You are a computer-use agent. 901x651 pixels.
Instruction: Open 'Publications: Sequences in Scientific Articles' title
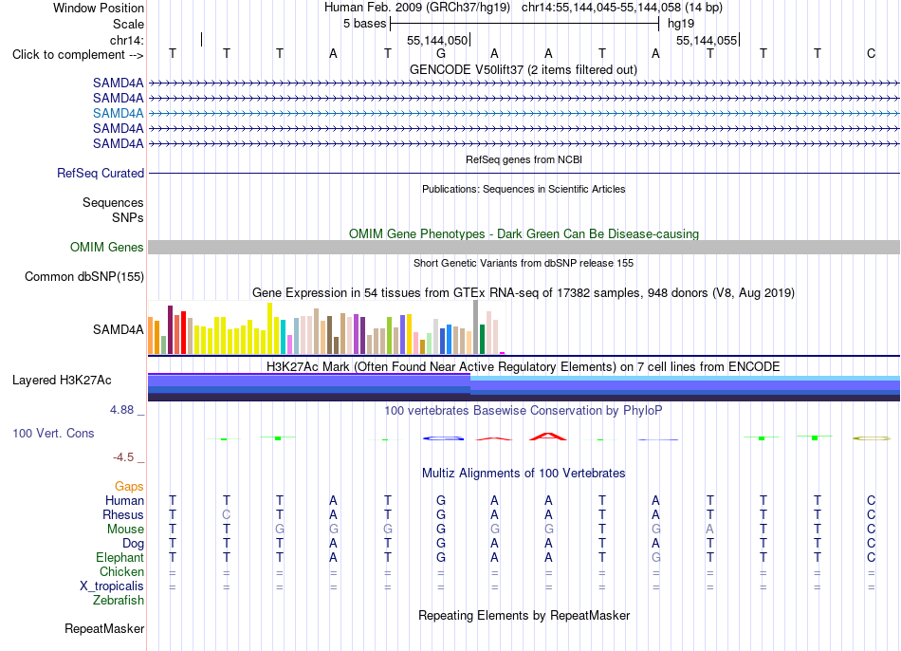point(524,189)
